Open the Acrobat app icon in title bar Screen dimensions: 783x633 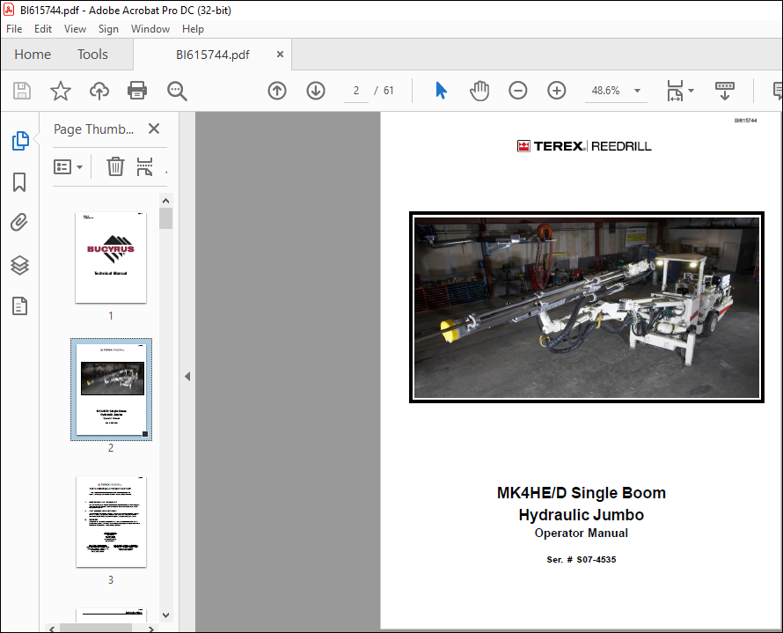point(9,10)
